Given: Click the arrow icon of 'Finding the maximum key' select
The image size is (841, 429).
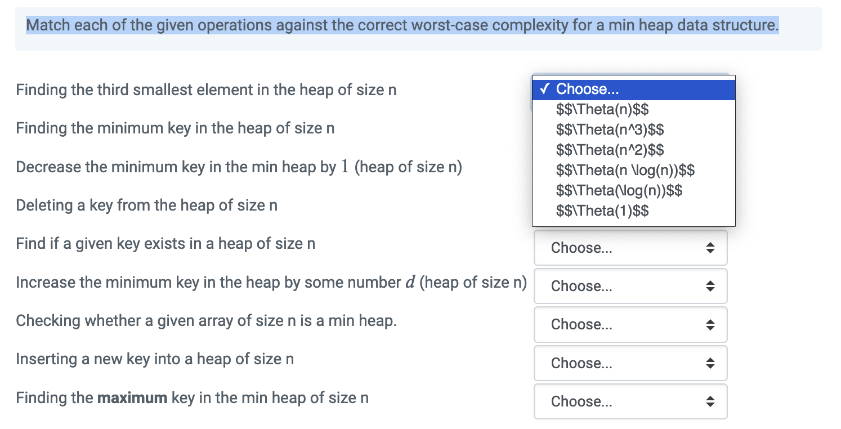Looking at the screenshot, I should [x=710, y=401].
